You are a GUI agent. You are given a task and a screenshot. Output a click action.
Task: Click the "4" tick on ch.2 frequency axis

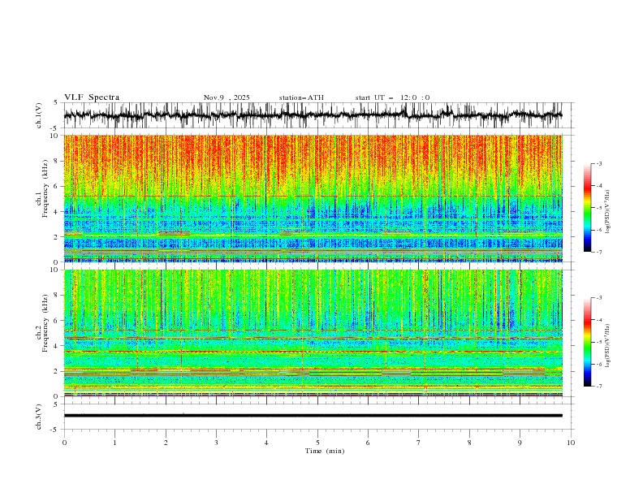click(x=57, y=346)
